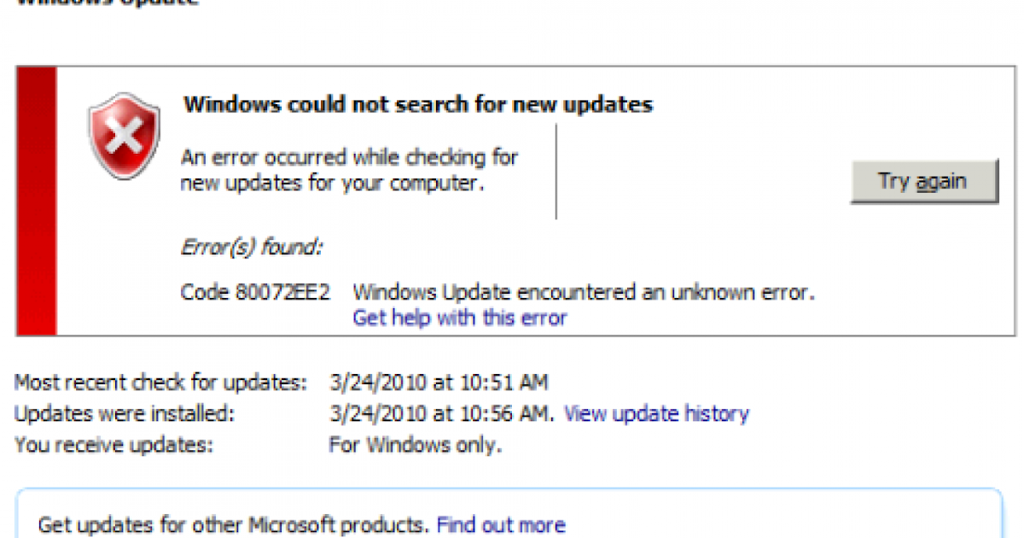This screenshot has height=538, width=1024.
Task: Click the 'Updates were installed:' label
Action: tap(125, 414)
